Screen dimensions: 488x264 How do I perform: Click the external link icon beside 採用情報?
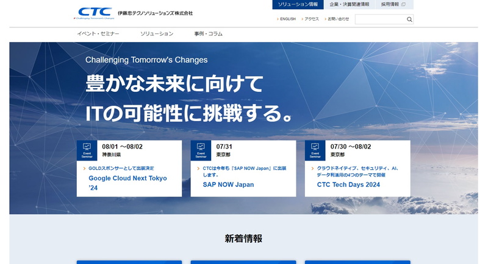(x=403, y=4)
